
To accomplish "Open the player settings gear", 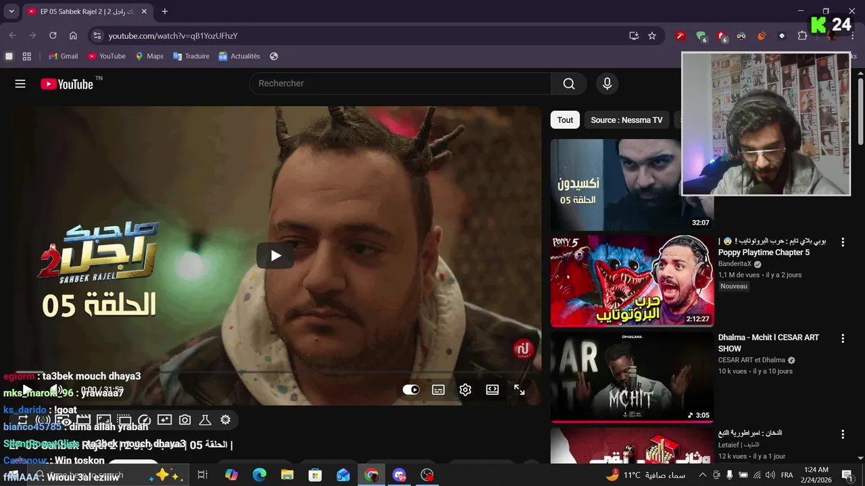I will click(465, 389).
